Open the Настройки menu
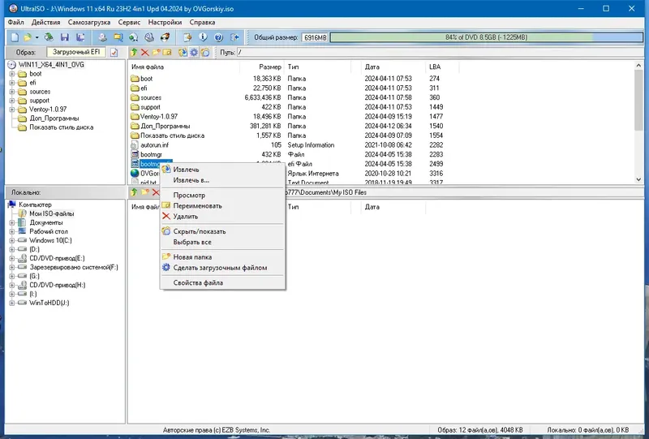This screenshot has width=649, height=439. [165, 23]
